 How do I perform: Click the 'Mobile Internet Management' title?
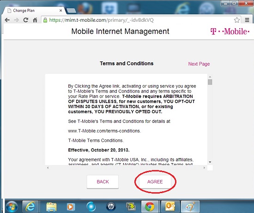coord(120,31)
